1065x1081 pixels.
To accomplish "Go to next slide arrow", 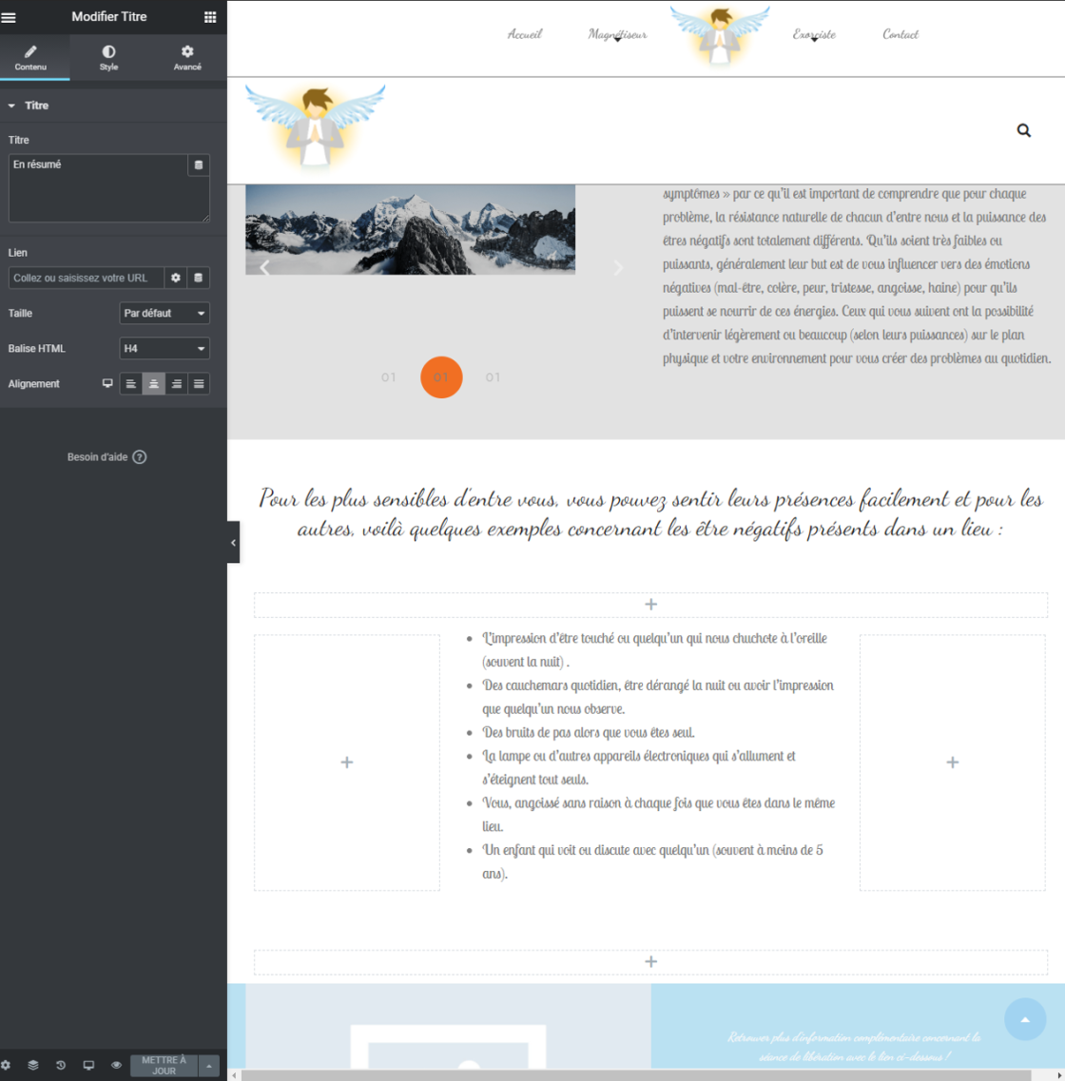I will click(x=618, y=267).
